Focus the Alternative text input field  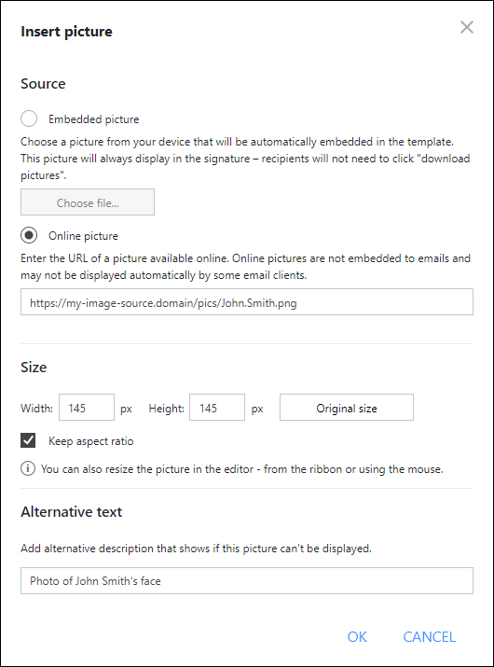pyautogui.click(x=247, y=580)
